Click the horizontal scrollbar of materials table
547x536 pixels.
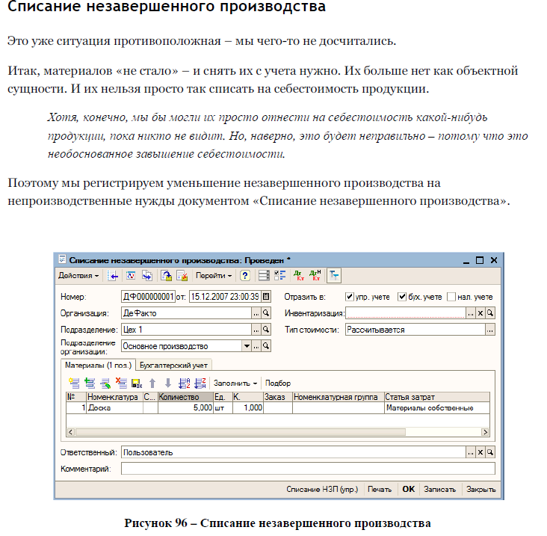tap(241, 432)
